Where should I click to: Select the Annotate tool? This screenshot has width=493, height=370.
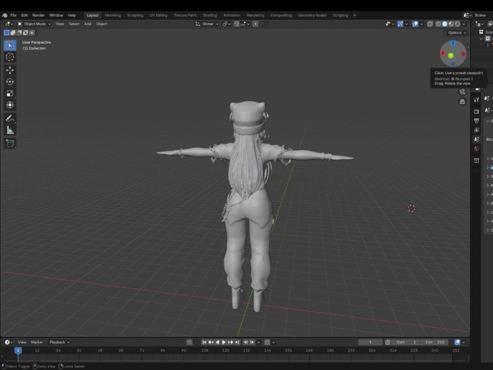coord(10,118)
